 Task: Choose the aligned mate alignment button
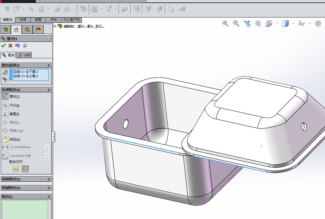coord(16,169)
